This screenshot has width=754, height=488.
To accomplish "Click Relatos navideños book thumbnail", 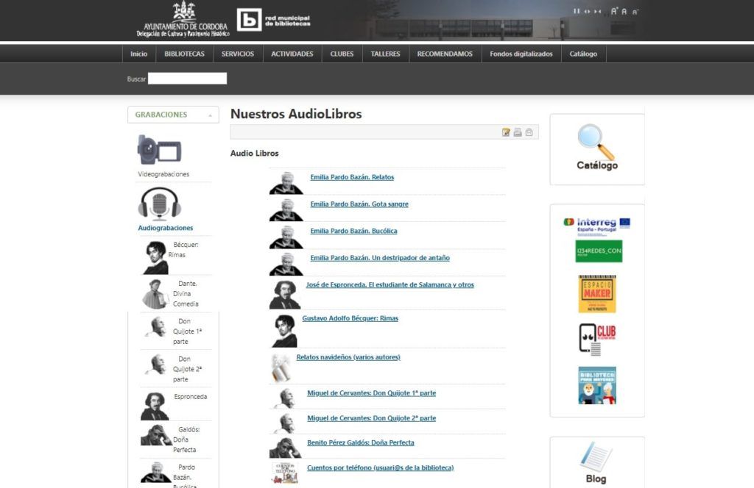I will point(281,368).
